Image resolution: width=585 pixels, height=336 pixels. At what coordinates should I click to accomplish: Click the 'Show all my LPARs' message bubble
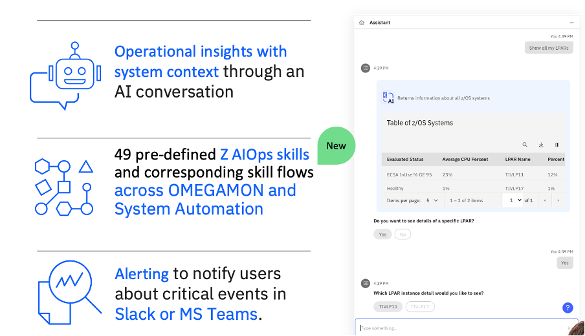[549, 48]
